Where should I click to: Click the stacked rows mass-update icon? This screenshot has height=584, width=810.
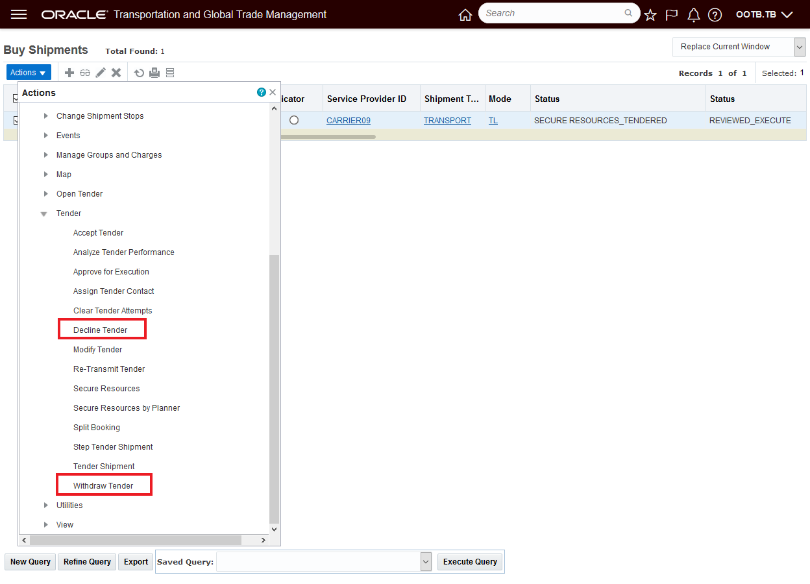pyautogui.click(x=170, y=73)
